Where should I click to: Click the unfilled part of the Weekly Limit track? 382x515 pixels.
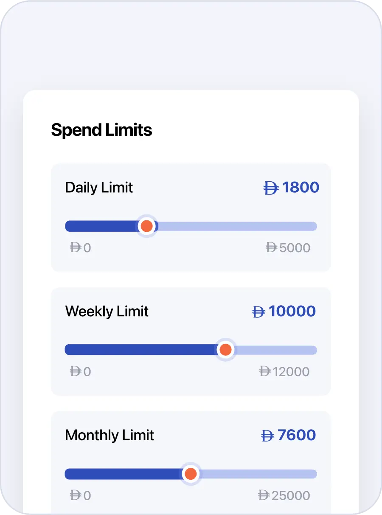tap(276, 350)
